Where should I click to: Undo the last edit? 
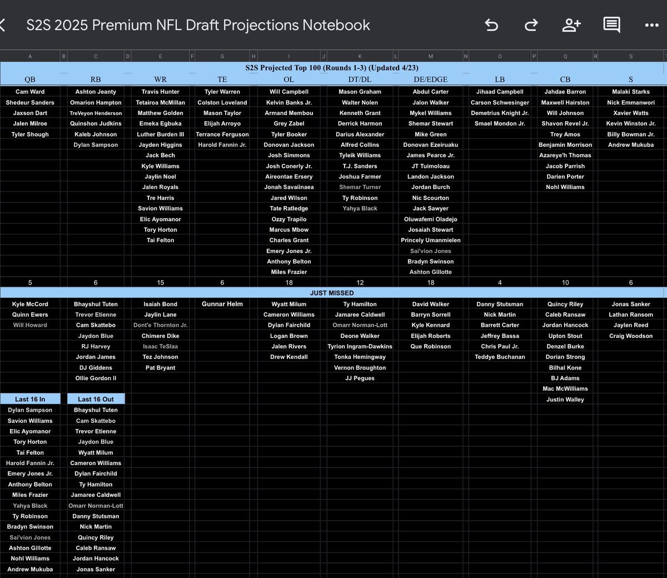(x=491, y=25)
